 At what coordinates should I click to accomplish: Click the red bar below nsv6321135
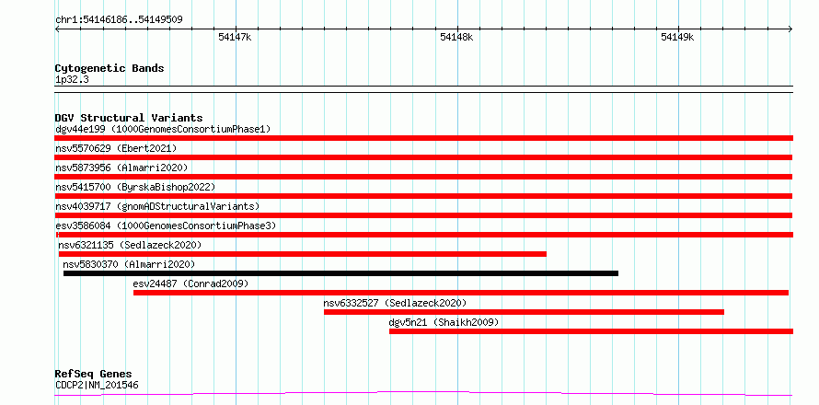click(303, 254)
